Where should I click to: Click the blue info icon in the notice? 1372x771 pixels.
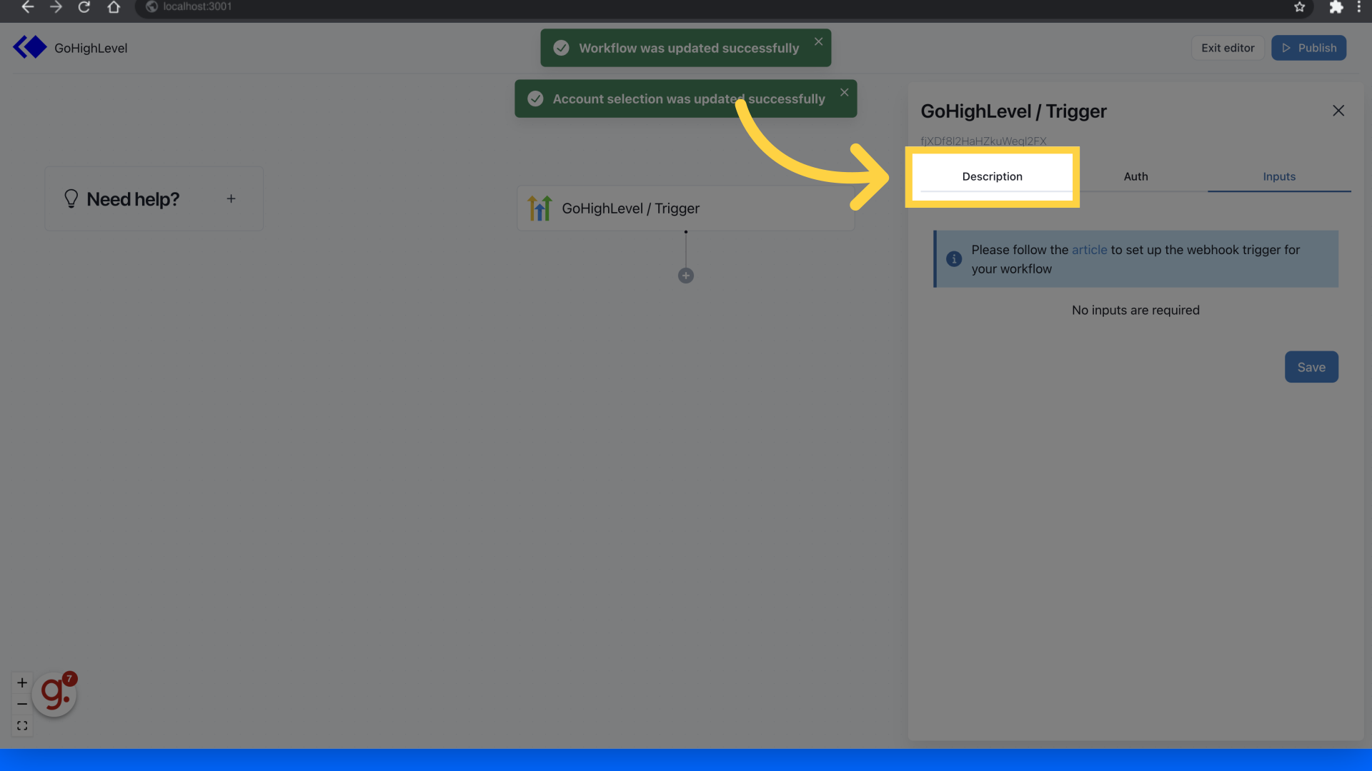click(x=954, y=259)
